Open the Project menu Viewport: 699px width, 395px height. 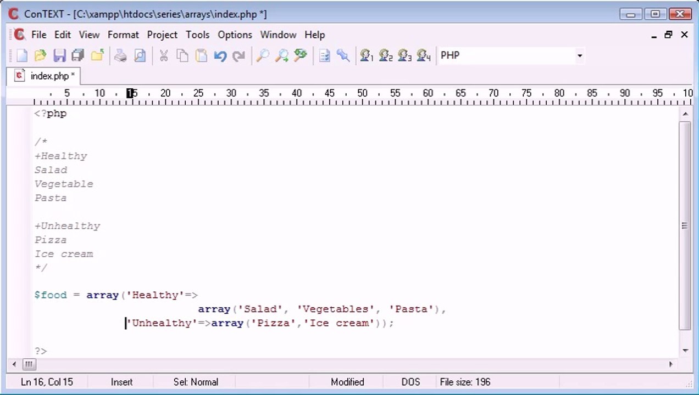click(162, 35)
